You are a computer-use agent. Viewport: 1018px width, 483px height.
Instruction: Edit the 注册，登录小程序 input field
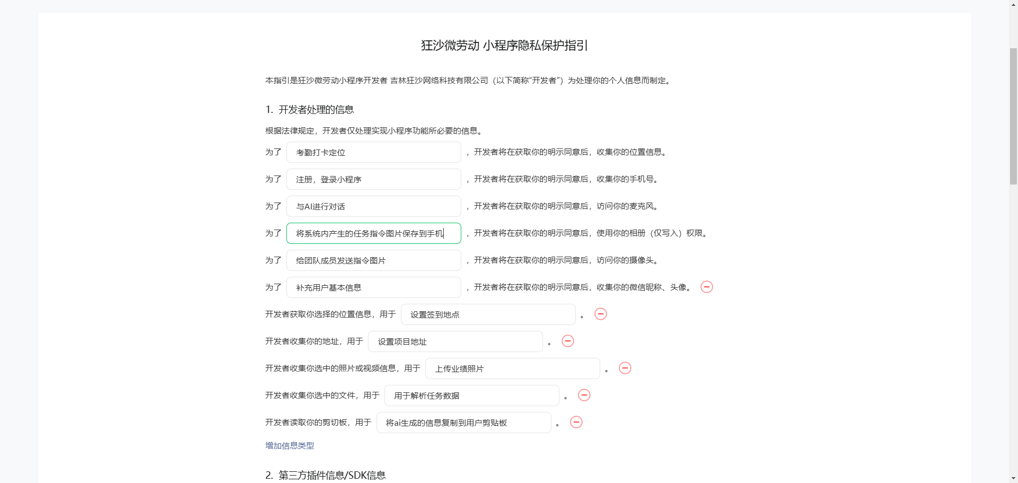374,179
